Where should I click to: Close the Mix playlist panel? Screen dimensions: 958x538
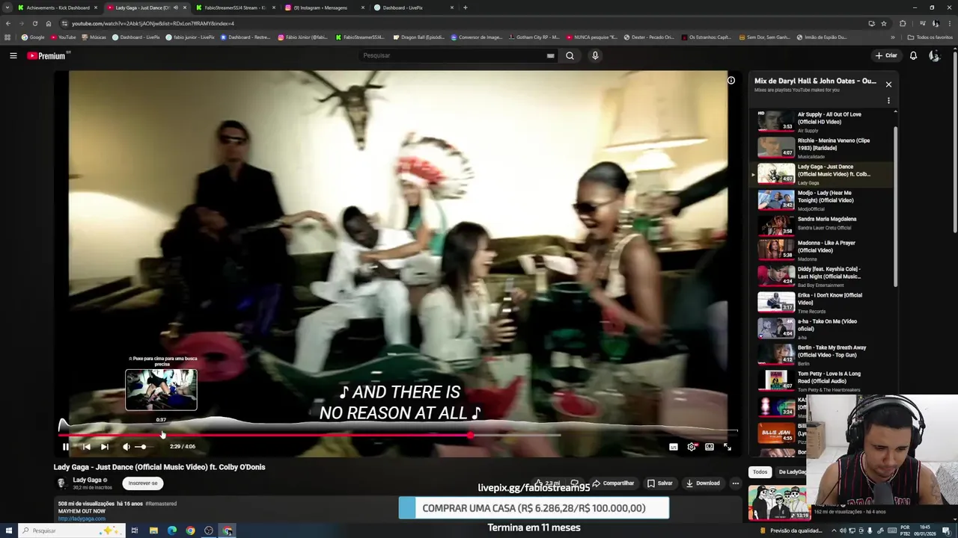click(888, 84)
